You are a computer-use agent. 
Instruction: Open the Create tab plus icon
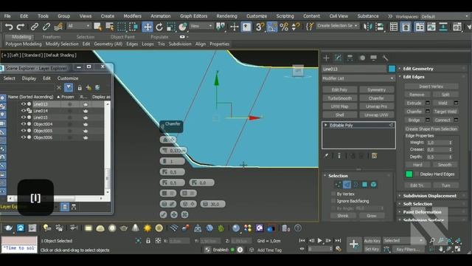(x=326, y=58)
